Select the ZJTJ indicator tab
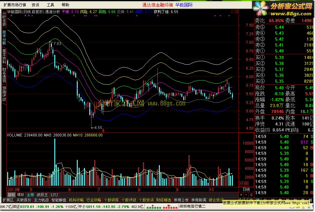Screen dimensions: 315x212 [x=54, y=195]
